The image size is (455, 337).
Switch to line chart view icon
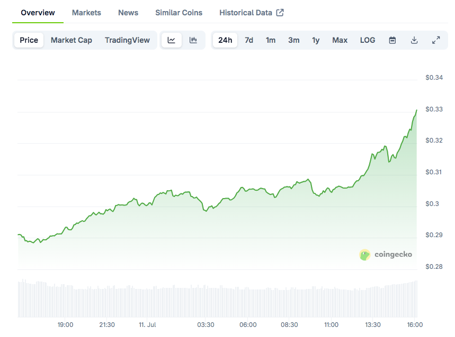[172, 40]
